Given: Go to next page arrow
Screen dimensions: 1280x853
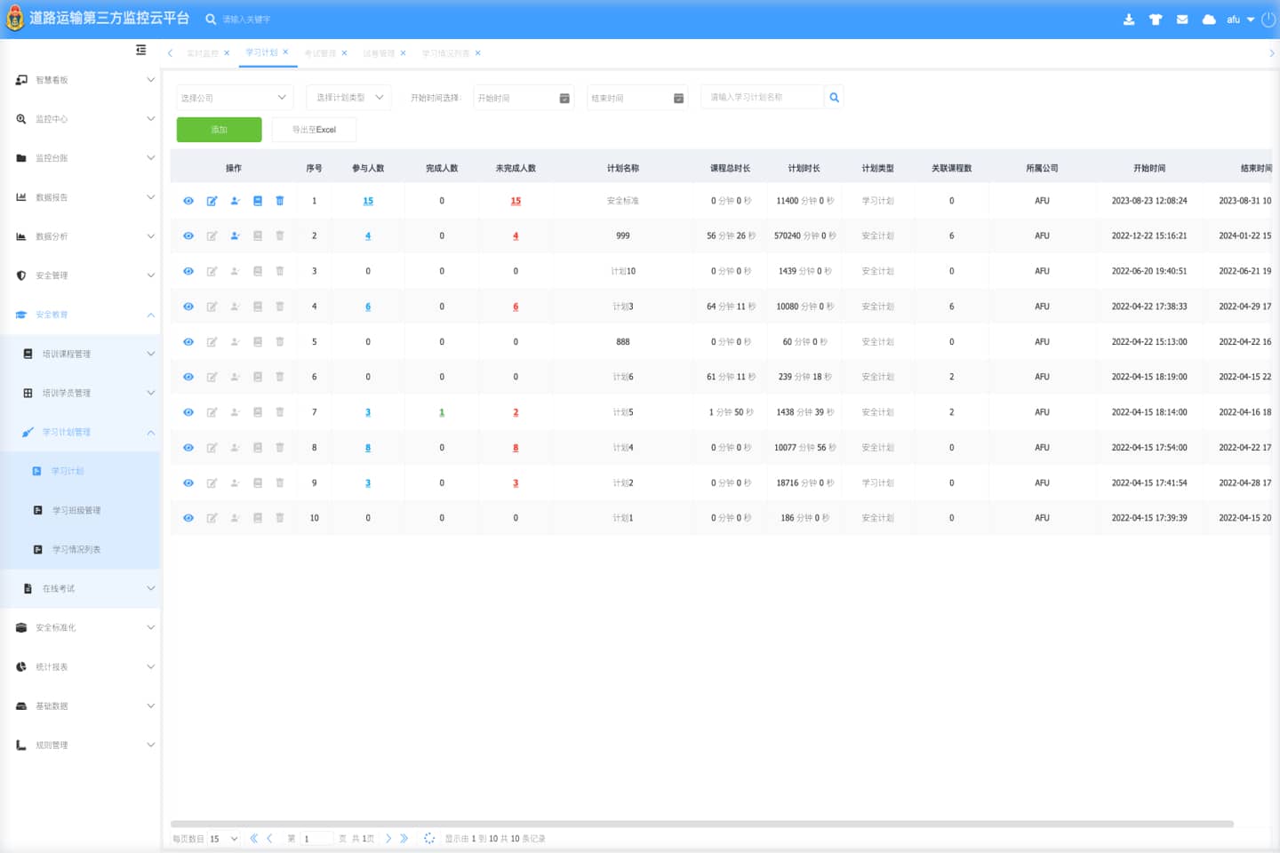Looking at the screenshot, I should click(x=388, y=838).
